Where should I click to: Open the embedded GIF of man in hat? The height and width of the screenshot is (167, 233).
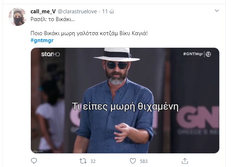(125, 100)
